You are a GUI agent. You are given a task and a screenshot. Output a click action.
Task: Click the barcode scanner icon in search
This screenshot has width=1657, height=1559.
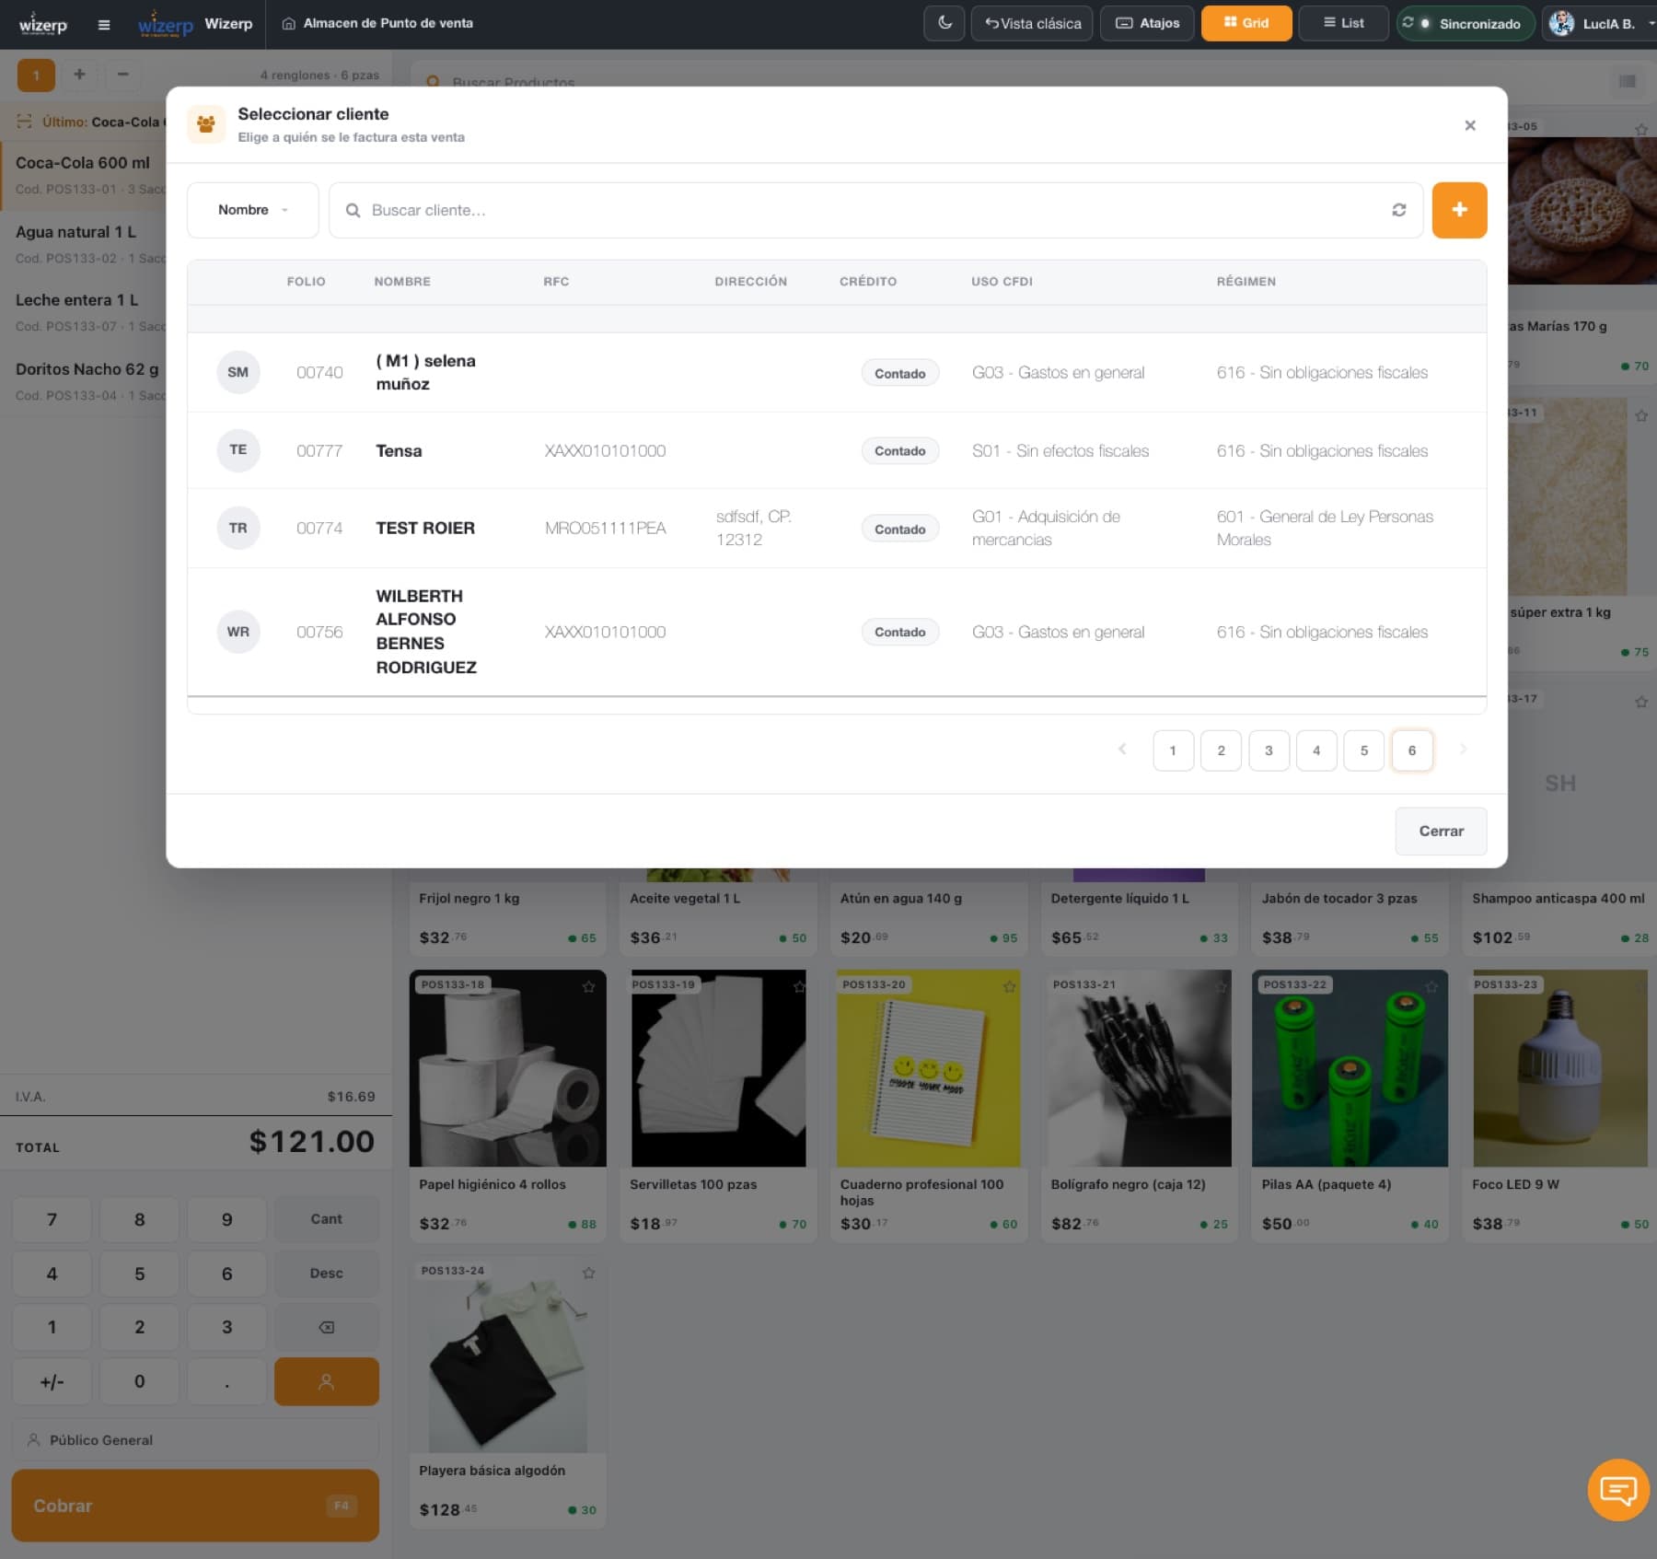click(x=1627, y=82)
